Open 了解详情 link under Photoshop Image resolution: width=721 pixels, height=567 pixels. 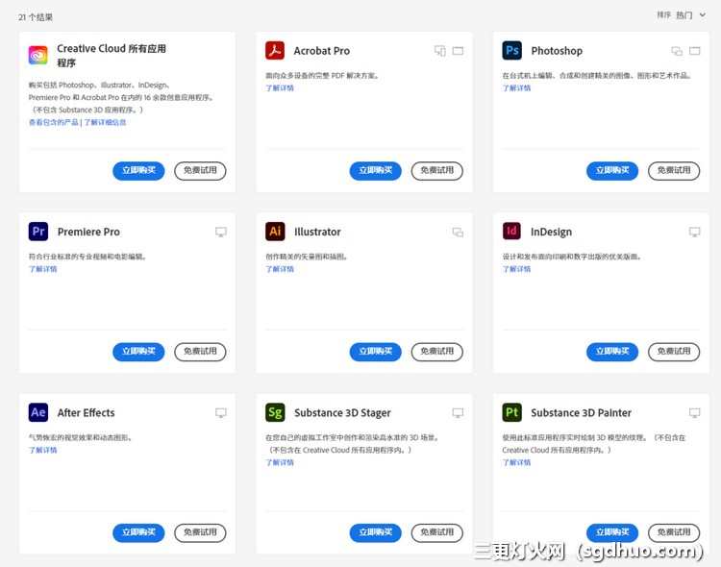pos(516,87)
